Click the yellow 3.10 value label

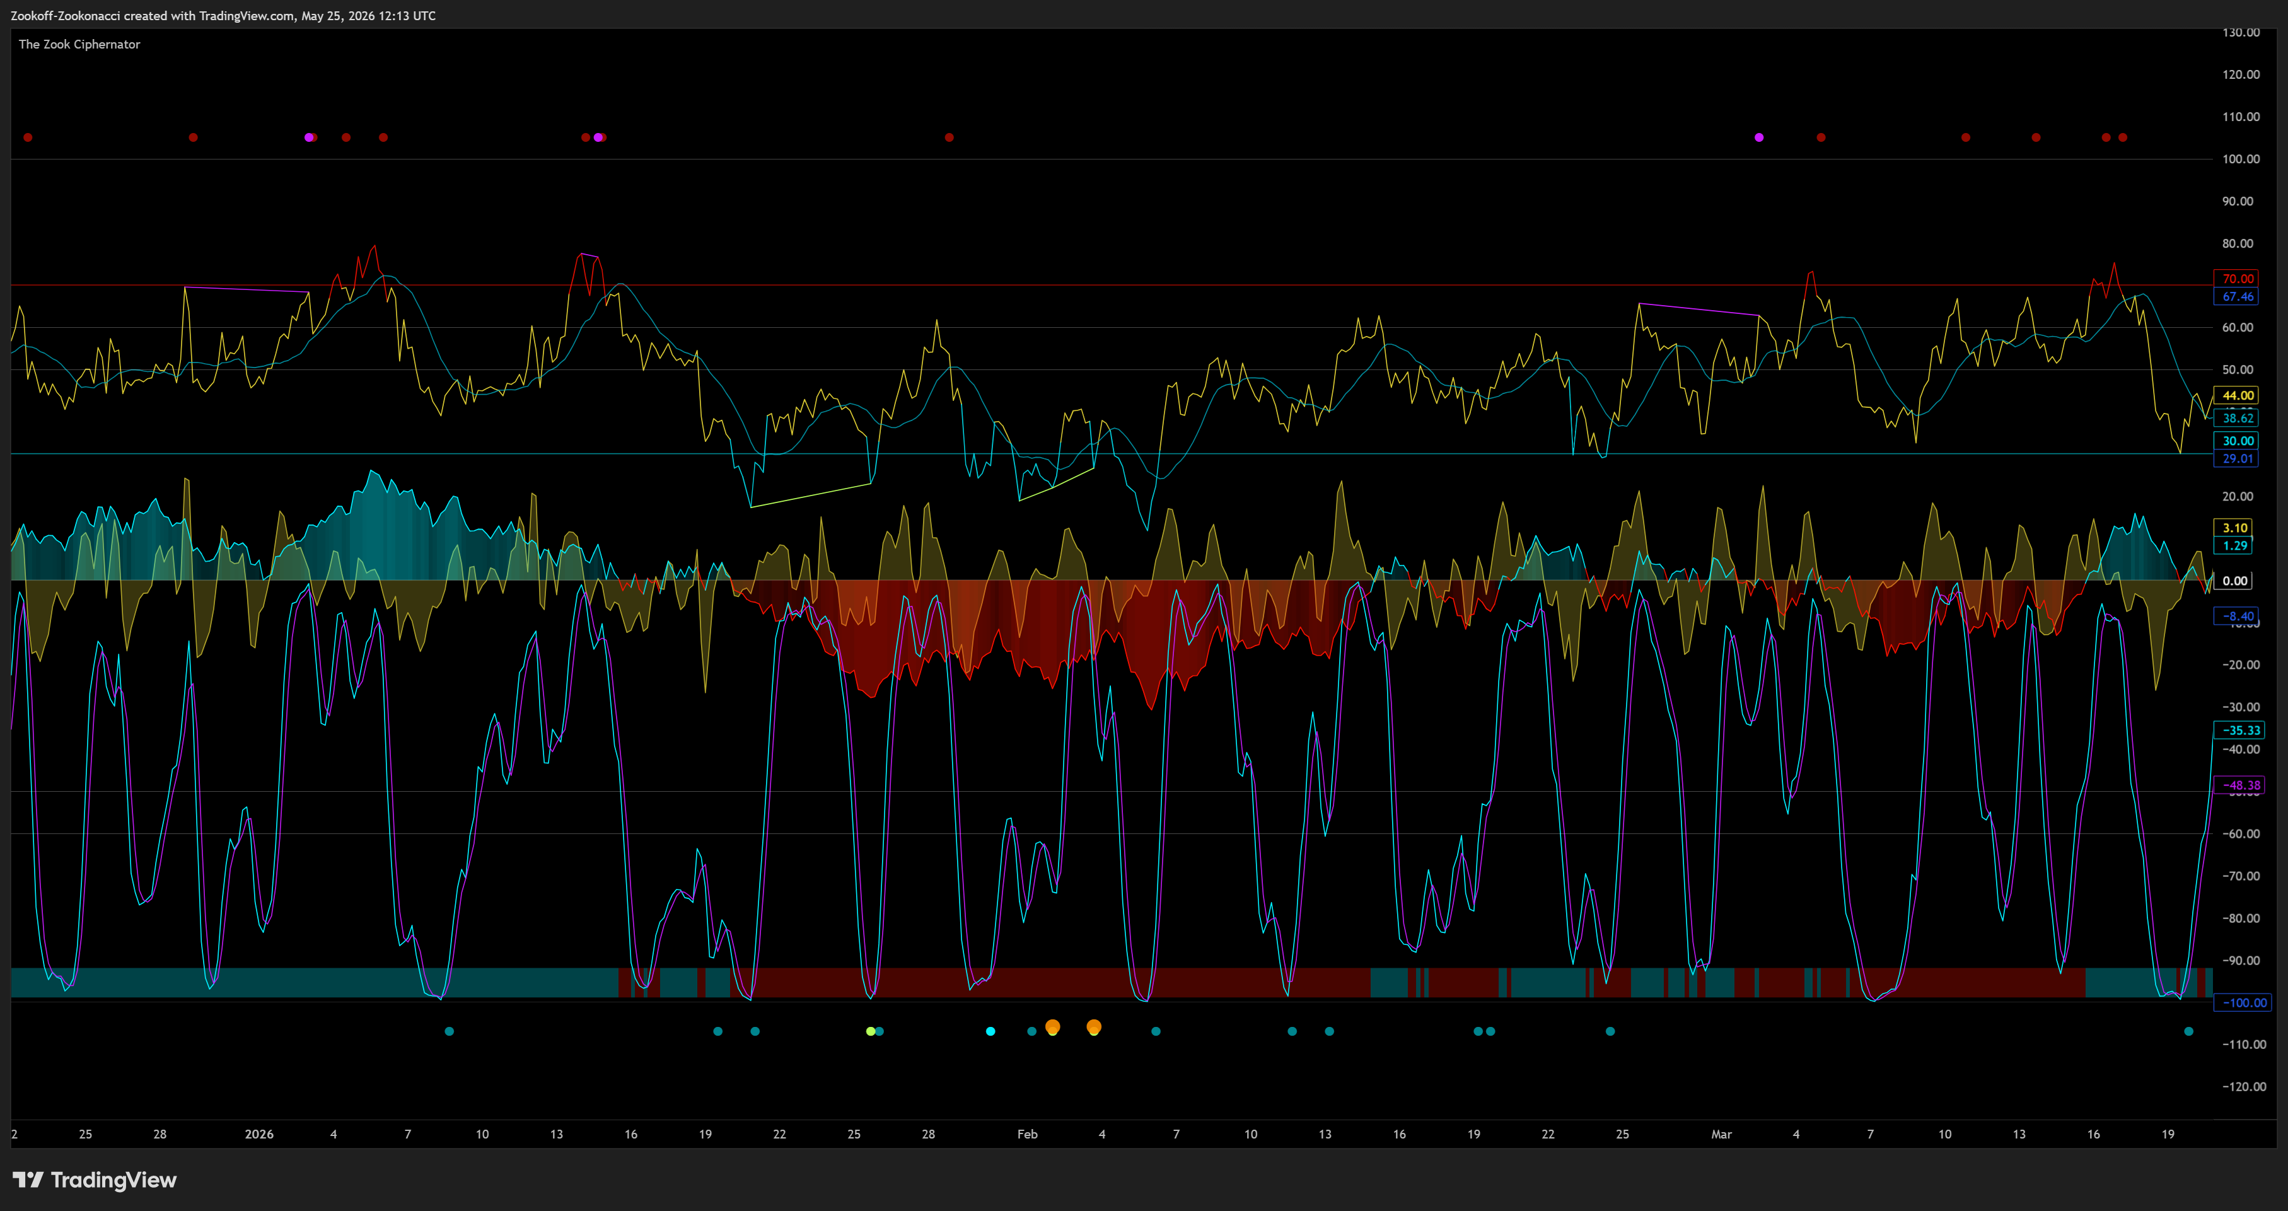click(2234, 528)
